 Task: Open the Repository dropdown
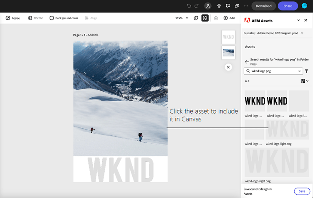coord(280,33)
